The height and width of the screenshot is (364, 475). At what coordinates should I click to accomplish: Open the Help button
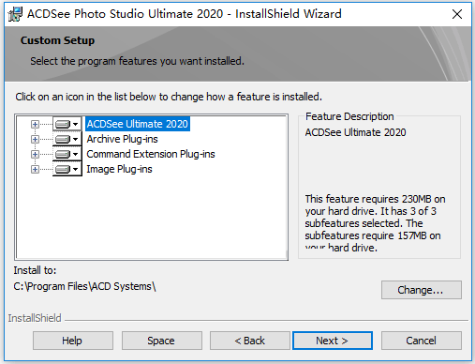tap(73, 341)
